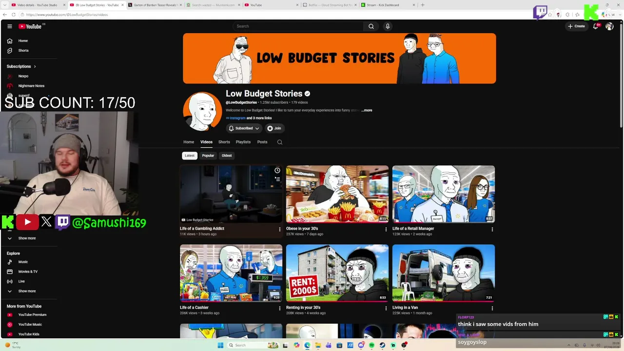Viewport: 624px width, 351px height.
Task: Open options for Life of a Cashier
Action: [280, 308]
